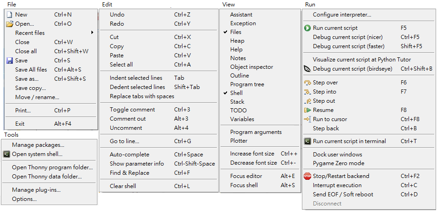The image size is (437, 211).
Task: Open Manage packages... in the Tools menu
Action: (x=38, y=145)
